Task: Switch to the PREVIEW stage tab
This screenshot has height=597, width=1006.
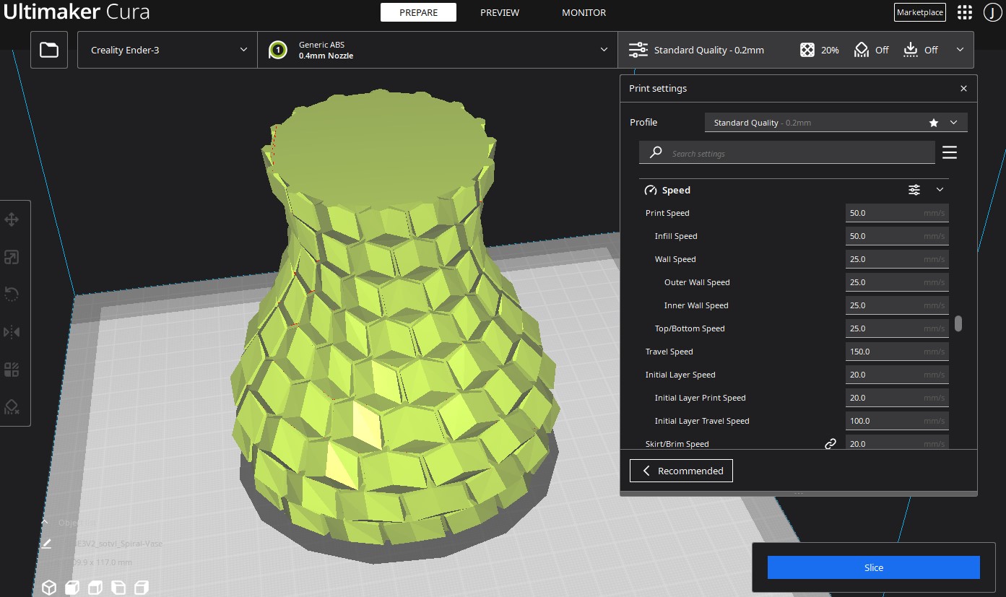Action: click(x=500, y=12)
